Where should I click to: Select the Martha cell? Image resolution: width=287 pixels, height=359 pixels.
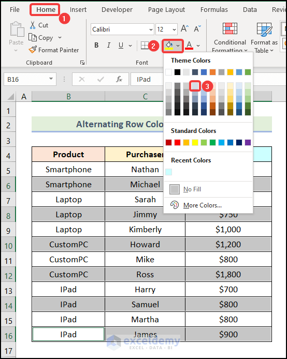145,319
